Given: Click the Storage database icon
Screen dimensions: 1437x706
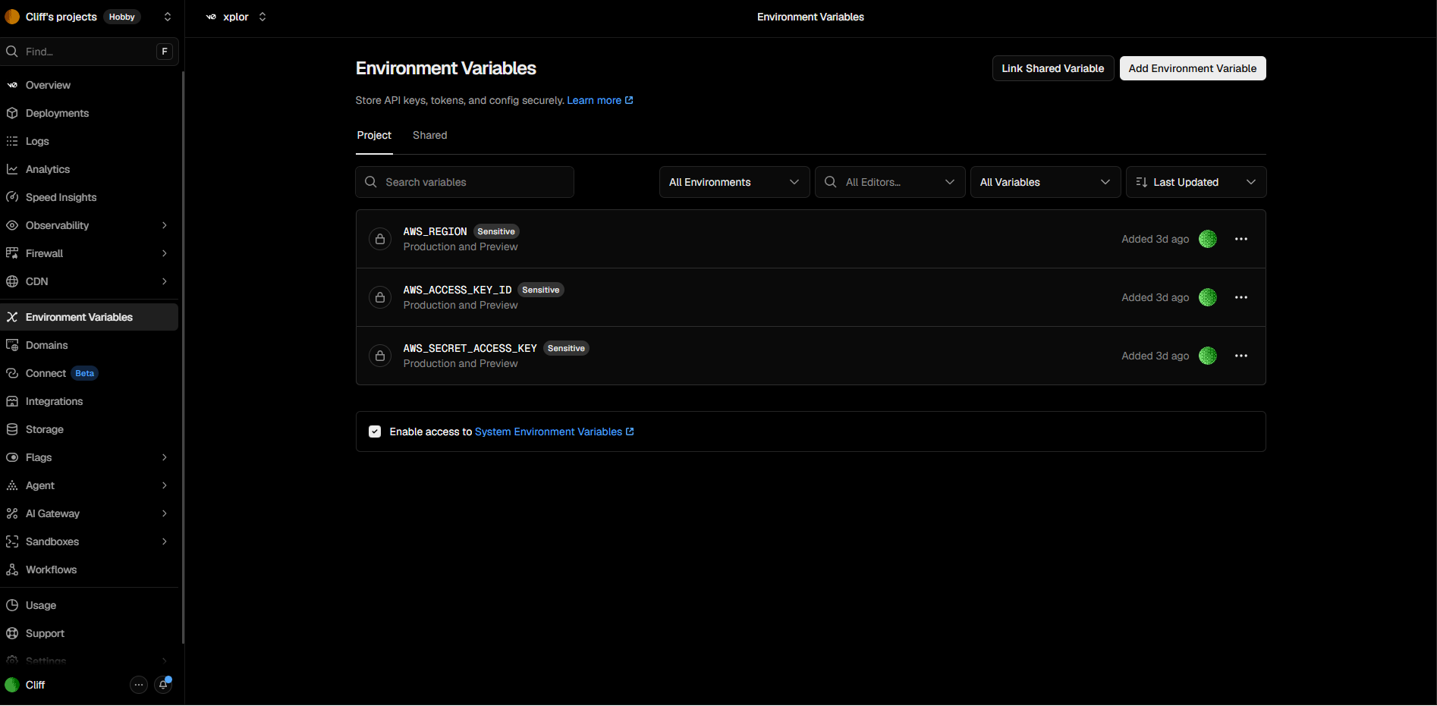Looking at the screenshot, I should coord(12,429).
